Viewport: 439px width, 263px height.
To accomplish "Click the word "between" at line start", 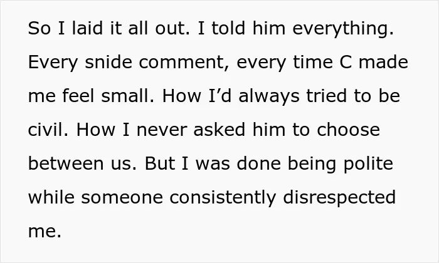I will tap(66, 163).
